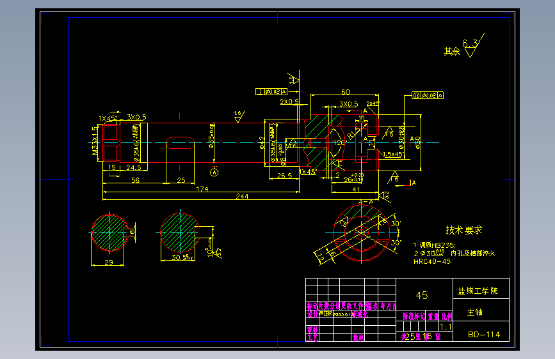The height and width of the screenshot is (359, 555).
Task: Click the 24.5 dimension text
Action: (x=134, y=167)
